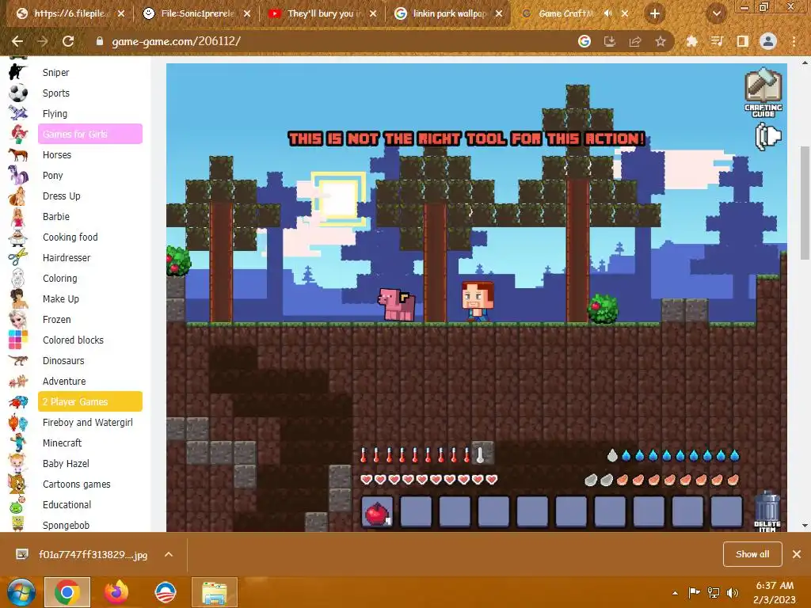
Task: Toggle the browser side panel
Action: [x=742, y=41]
